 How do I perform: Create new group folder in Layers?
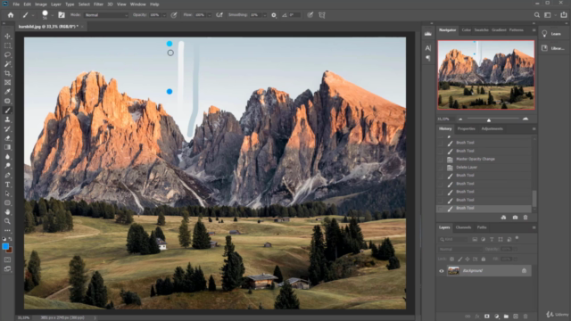point(506,317)
